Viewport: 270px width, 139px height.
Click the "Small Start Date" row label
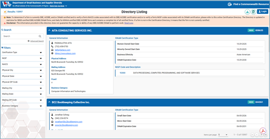pos(124,116)
